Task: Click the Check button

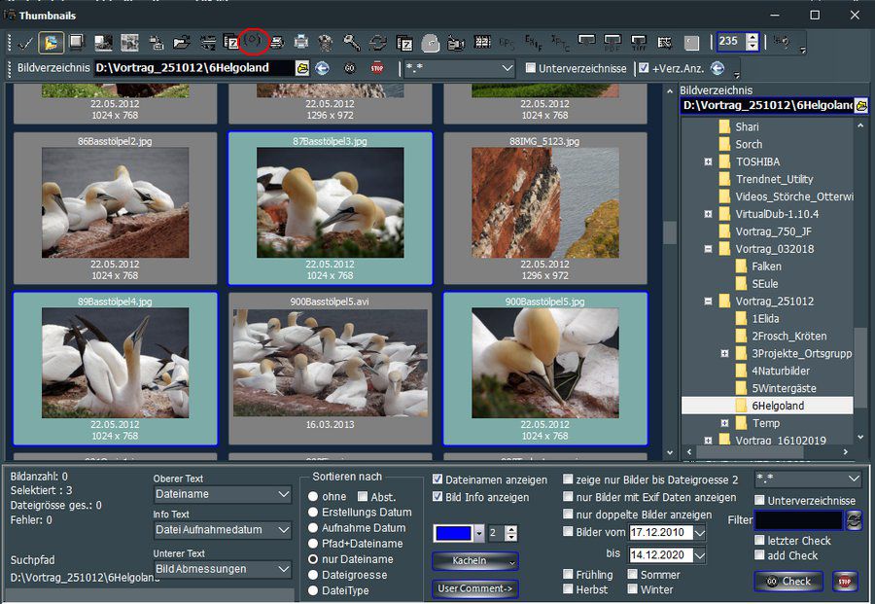Action: (x=788, y=582)
